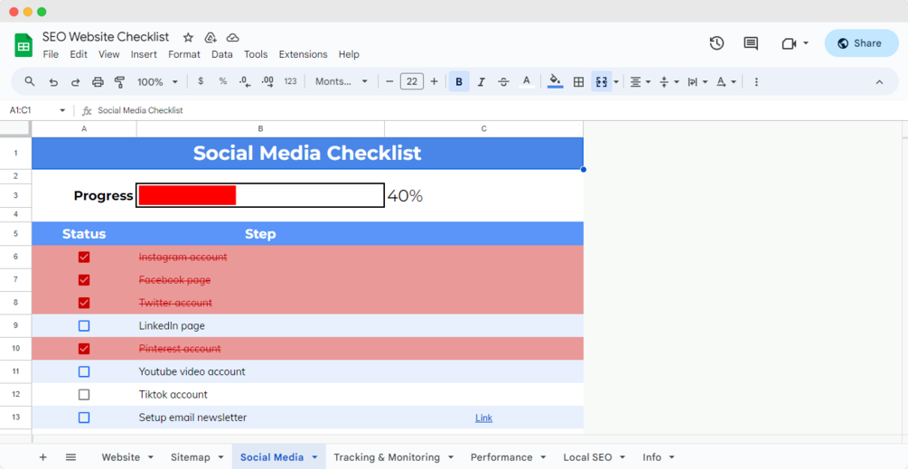
Task: Click the move to Drive folder icon
Action: coord(211,38)
